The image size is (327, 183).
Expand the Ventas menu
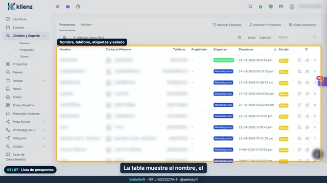tap(44, 81)
